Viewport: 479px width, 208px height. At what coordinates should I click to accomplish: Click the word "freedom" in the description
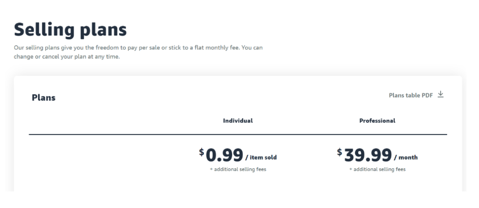pos(109,48)
